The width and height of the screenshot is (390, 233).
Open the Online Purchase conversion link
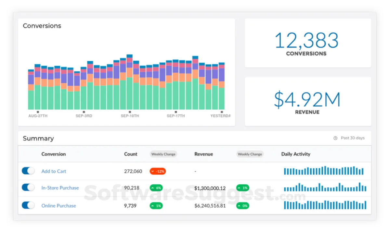coord(58,206)
